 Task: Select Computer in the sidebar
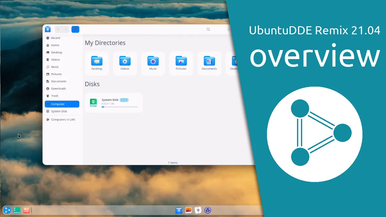pyautogui.click(x=62, y=104)
